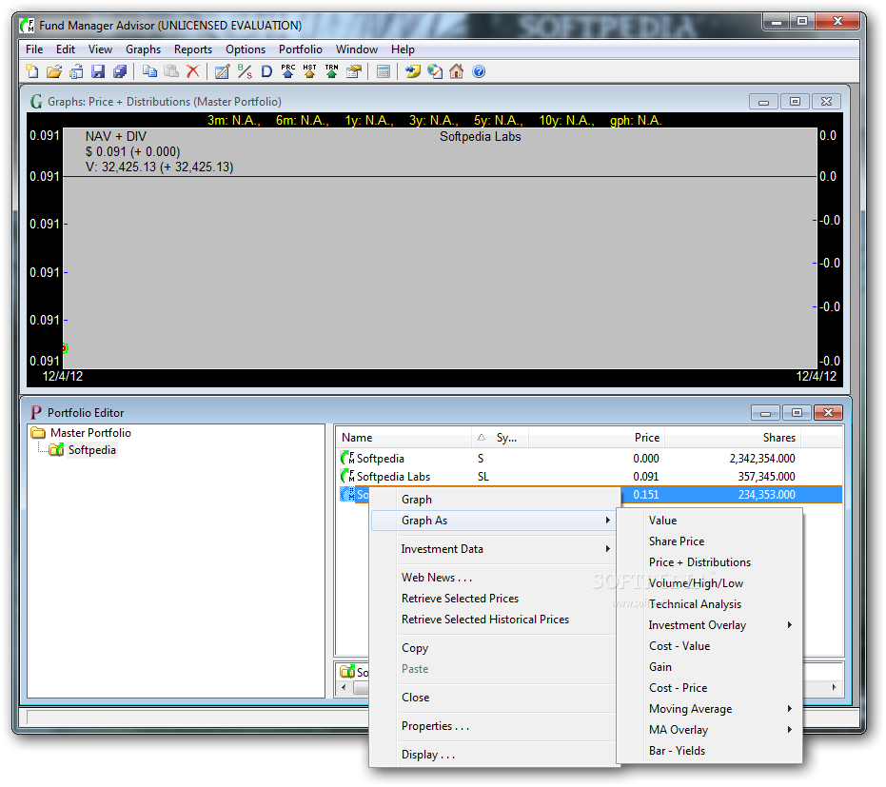This screenshot has height=787, width=886.
Task: Select Value graph type
Action: coord(709,521)
